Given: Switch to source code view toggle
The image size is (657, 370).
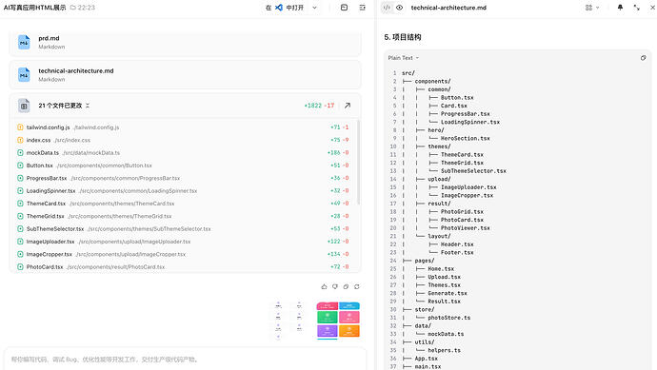Looking at the screenshot, I should pyautogui.click(x=387, y=8).
